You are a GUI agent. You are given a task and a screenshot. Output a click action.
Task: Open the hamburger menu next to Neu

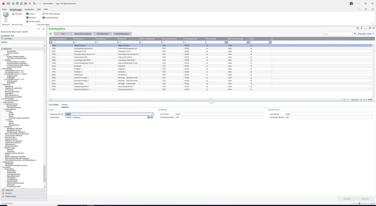click(50, 34)
